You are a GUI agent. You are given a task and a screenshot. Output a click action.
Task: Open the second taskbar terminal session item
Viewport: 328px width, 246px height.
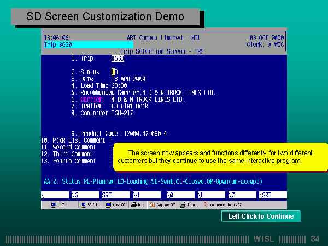(x=90, y=204)
